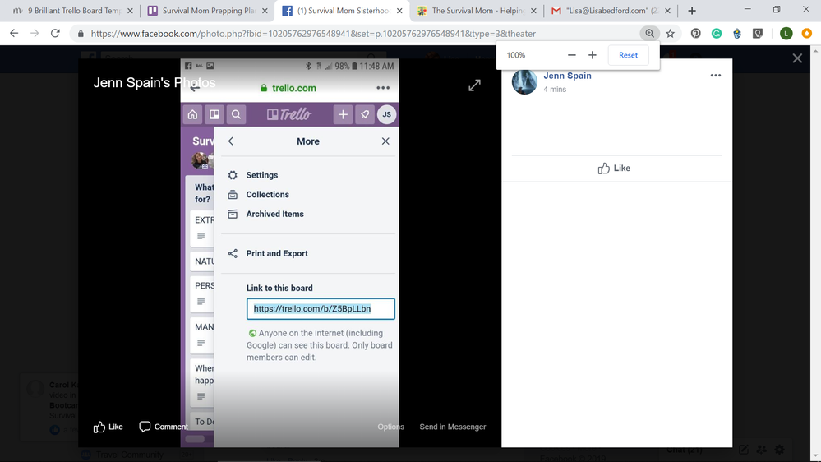The width and height of the screenshot is (821, 462).
Task: Click the Trello notifications icon
Action: click(364, 114)
